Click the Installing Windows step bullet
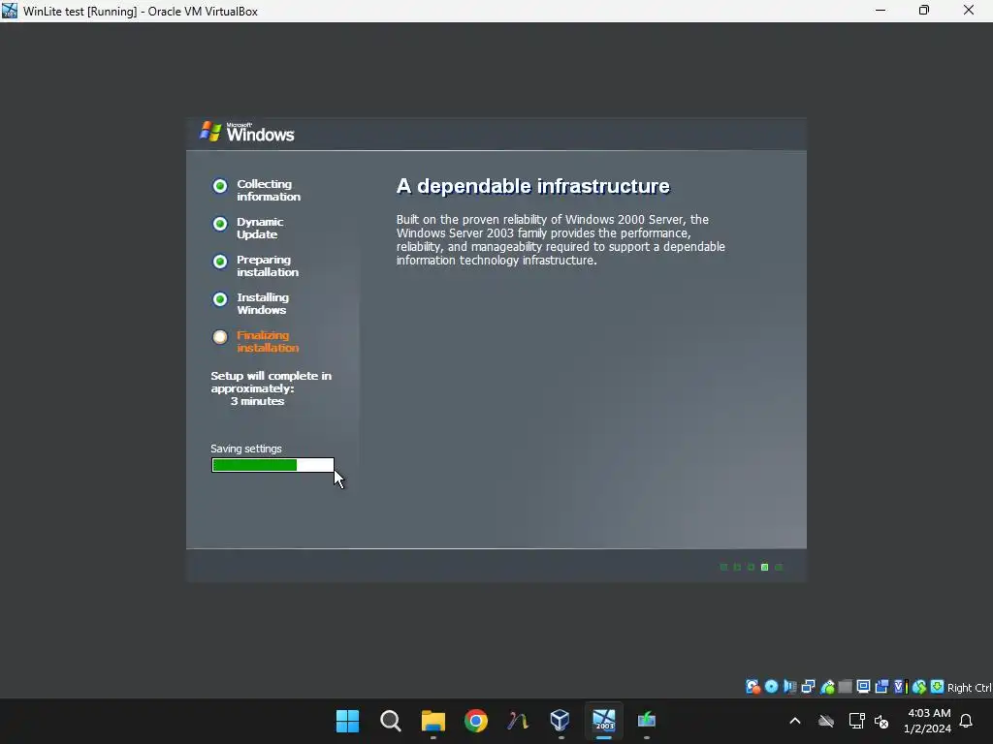 (x=220, y=299)
